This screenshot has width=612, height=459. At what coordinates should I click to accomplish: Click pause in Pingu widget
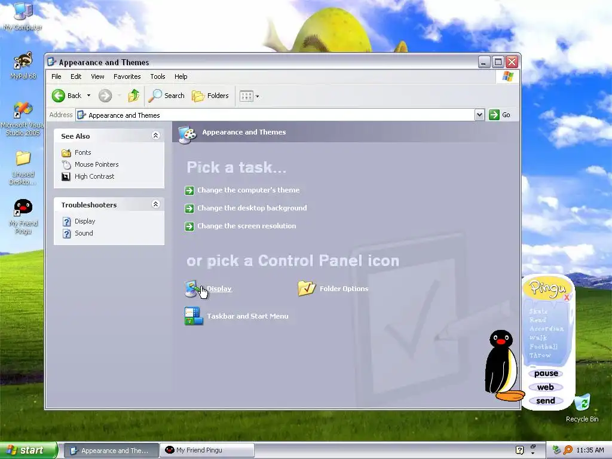[546, 374]
